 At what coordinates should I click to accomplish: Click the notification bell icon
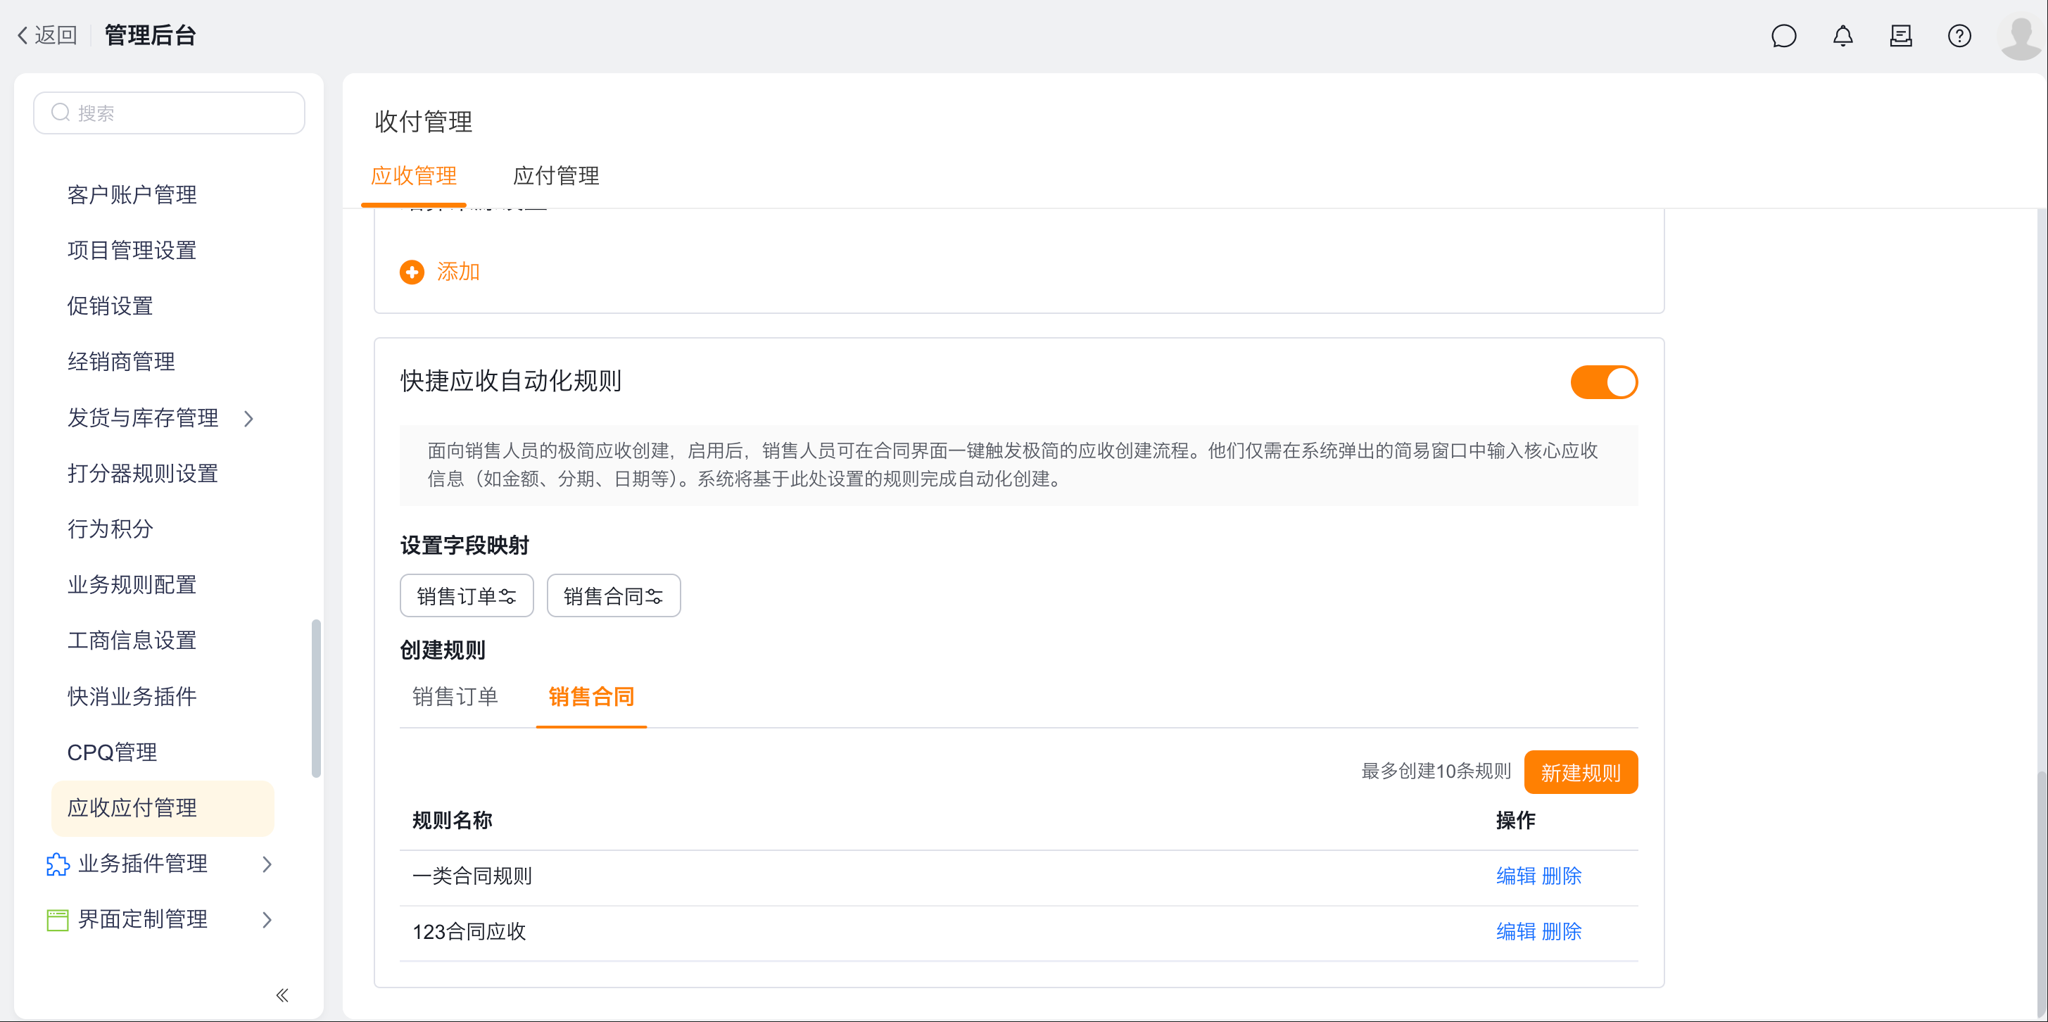pyautogui.click(x=1842, y=36)
